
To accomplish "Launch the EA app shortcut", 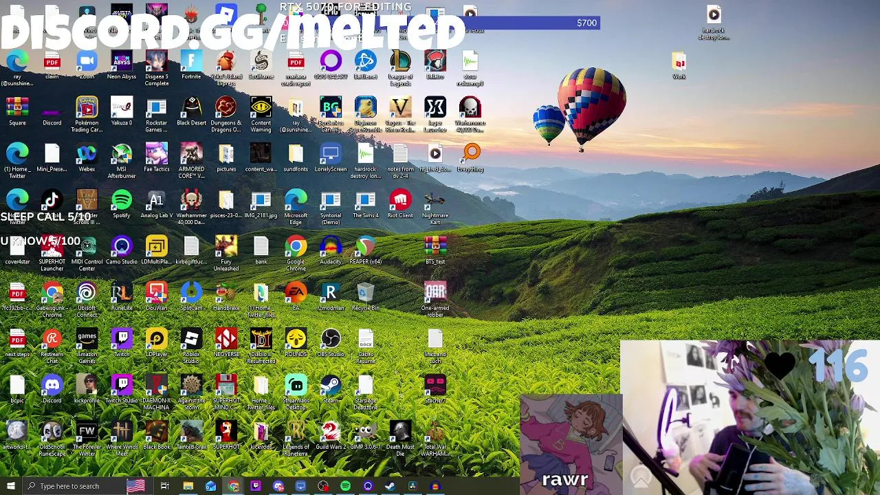I will point(296,296).
